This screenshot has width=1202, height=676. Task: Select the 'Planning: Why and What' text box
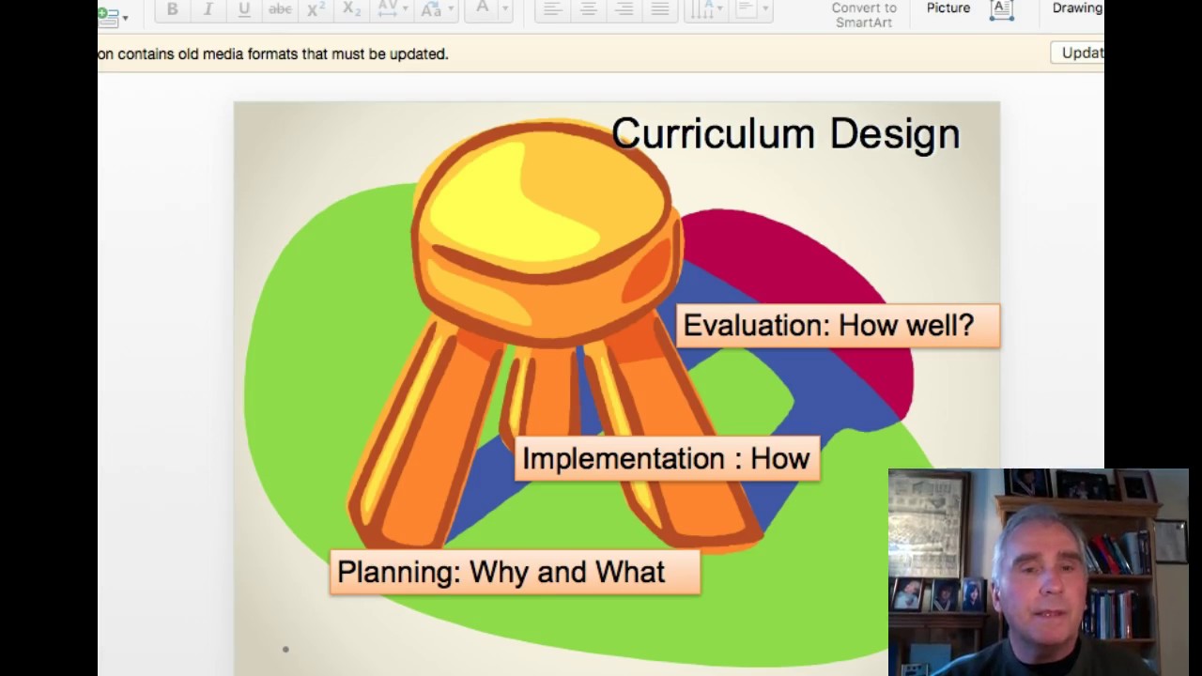515,573
